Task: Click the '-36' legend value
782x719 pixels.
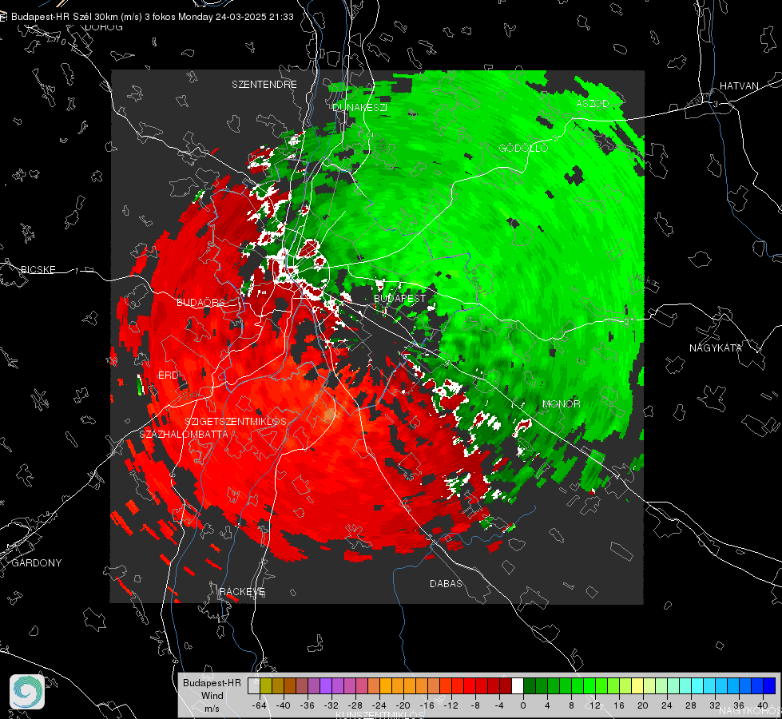Action: coord(308,705)
